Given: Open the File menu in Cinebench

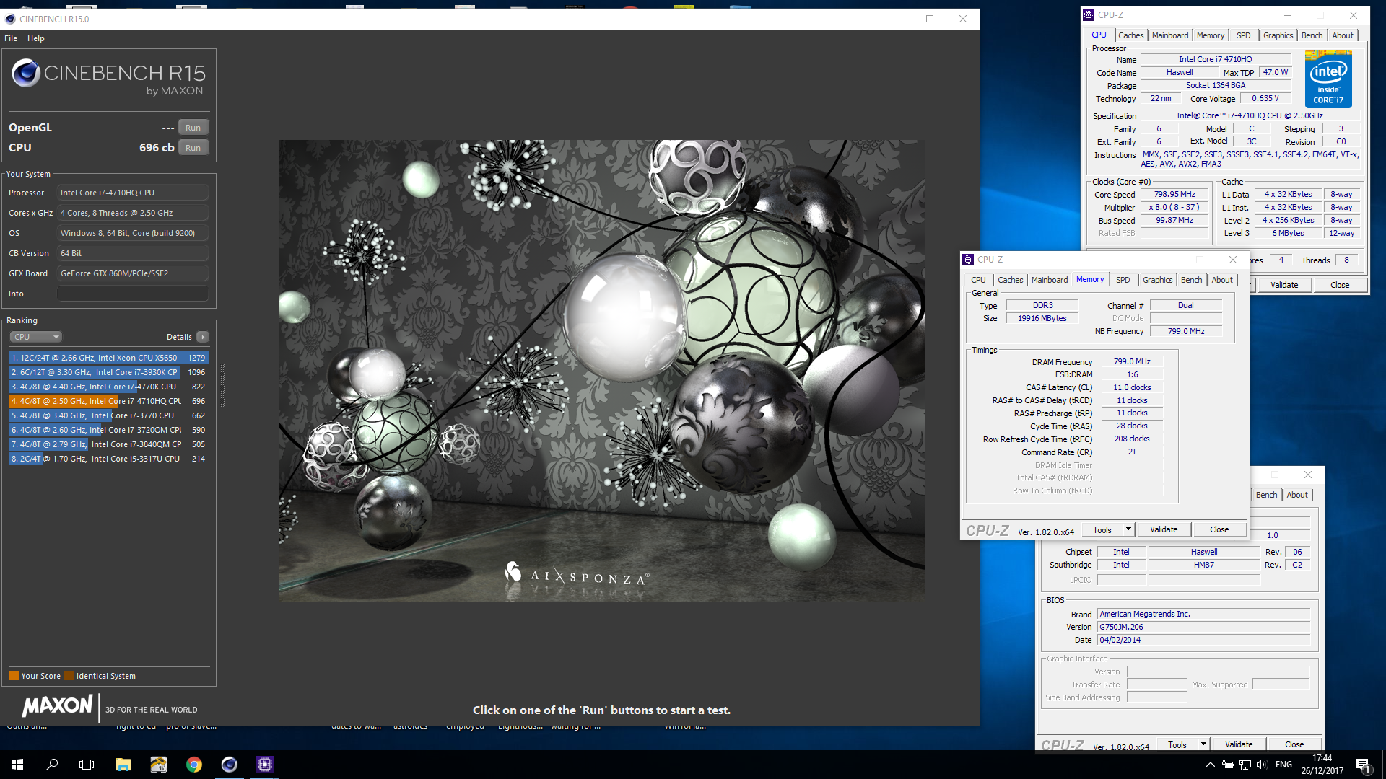Looking at the screenshot, I should [x=11, y=38].
